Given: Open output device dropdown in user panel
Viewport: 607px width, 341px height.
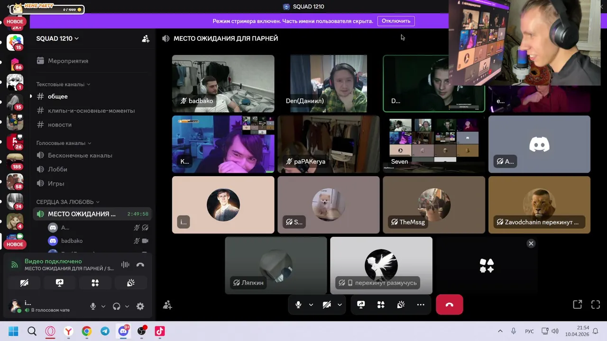Looking at the screenshot, I should (x=127, y=306).
